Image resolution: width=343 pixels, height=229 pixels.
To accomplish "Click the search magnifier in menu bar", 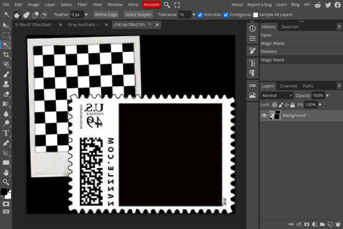I will [167, 5].
